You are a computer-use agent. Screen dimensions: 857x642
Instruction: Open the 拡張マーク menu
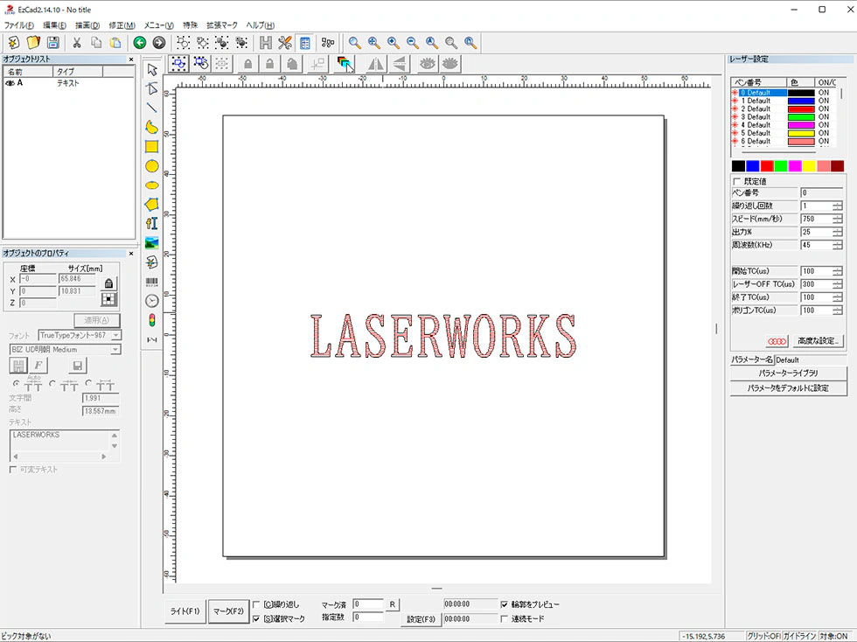pyautogui.click(x=222, y=25)
